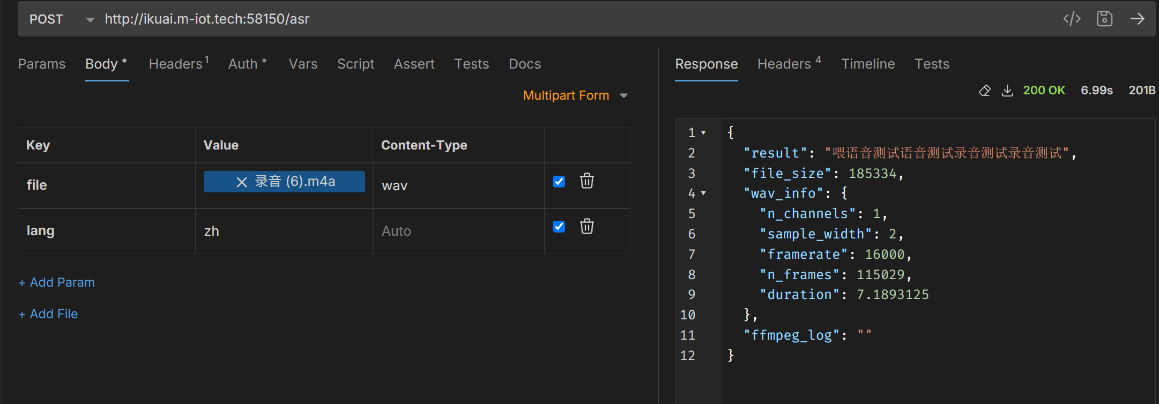Collapse the root JSON object on line 1
The height and width of the screenshot is (404, 1159).
(703, 132)
